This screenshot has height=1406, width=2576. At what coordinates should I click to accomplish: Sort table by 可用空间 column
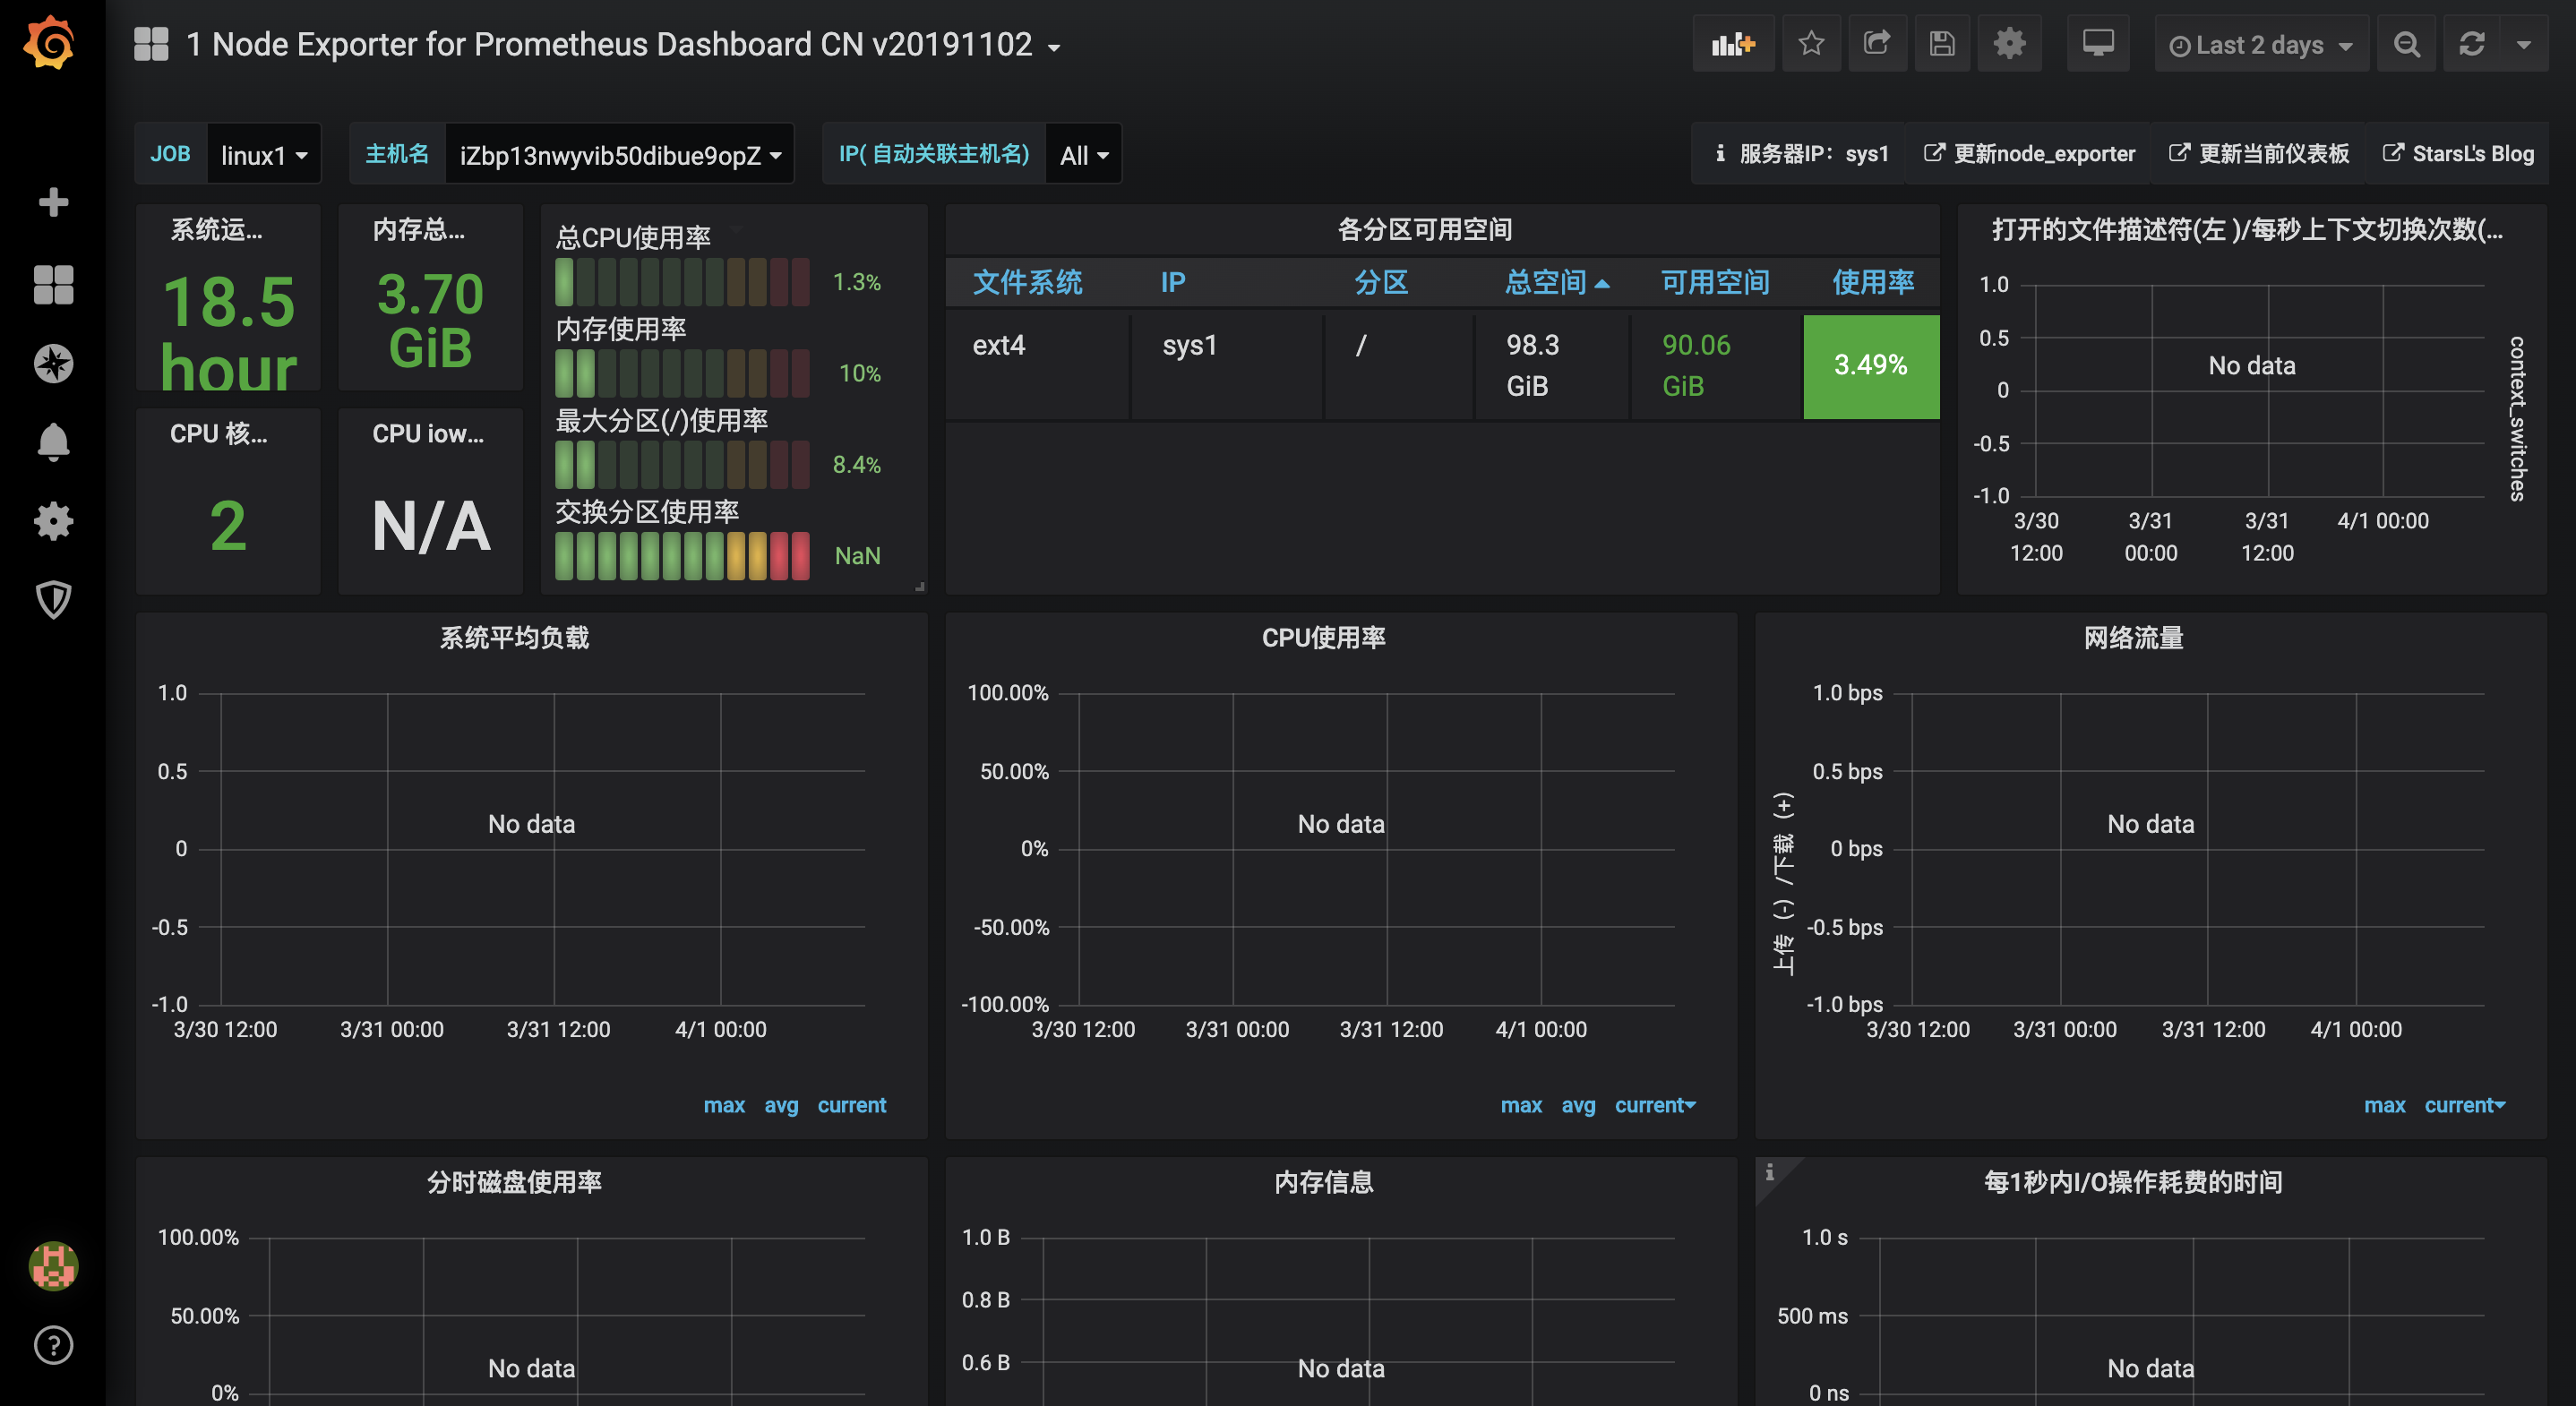[1715, 282]
